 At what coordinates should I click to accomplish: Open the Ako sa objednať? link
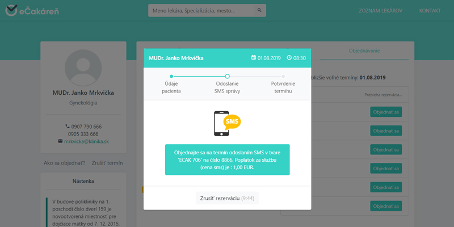(65, 163)
